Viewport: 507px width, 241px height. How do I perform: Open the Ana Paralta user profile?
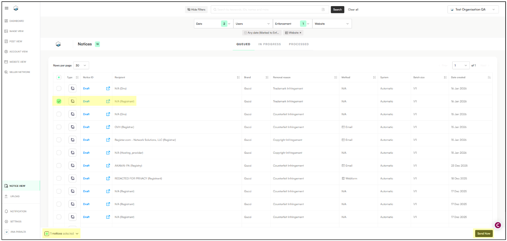16,232
